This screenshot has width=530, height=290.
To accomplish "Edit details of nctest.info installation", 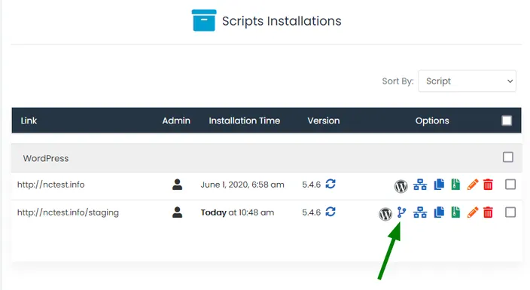I will 473,185.
